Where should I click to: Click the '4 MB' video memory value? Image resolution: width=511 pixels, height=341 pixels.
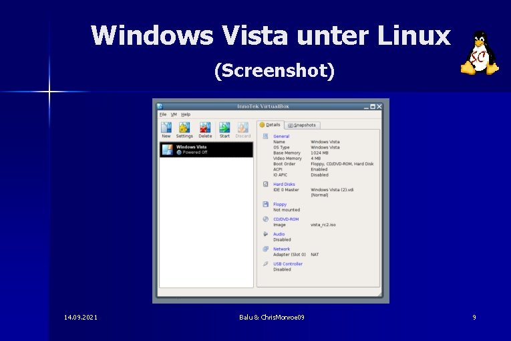coord(315,158)
